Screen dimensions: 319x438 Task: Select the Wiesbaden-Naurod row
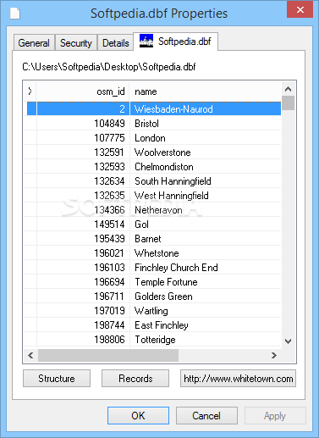(154, 108)
